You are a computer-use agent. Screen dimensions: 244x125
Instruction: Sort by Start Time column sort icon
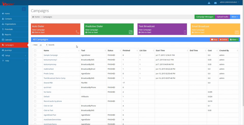pyautogui.click(x=187, y=51)
